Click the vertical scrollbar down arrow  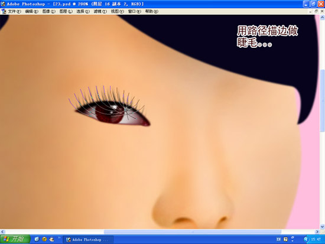click(x=322, y=227)
